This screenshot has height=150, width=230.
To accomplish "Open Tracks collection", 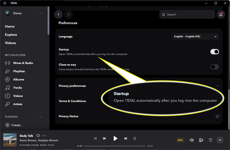I will click(x=18, y=88).
